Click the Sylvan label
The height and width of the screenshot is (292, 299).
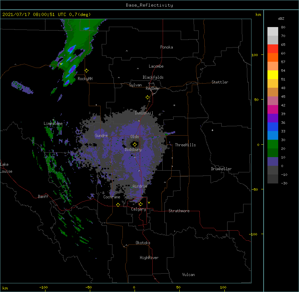(x=135, y=85)
